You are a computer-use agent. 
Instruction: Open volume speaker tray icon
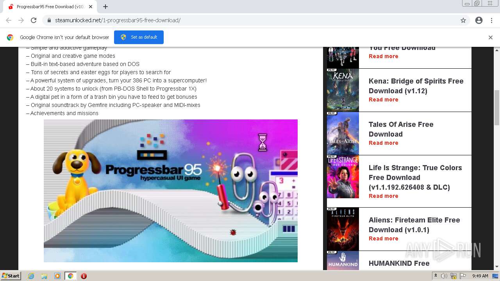click(x=444, y=276)
